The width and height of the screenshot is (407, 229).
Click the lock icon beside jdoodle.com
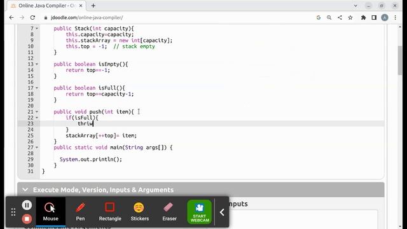pyautogui.click(x=46, y=18)
